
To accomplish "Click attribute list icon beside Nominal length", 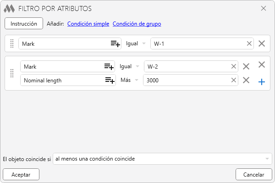I will click(109, 80).
